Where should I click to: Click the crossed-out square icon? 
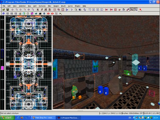coord(56,13)
